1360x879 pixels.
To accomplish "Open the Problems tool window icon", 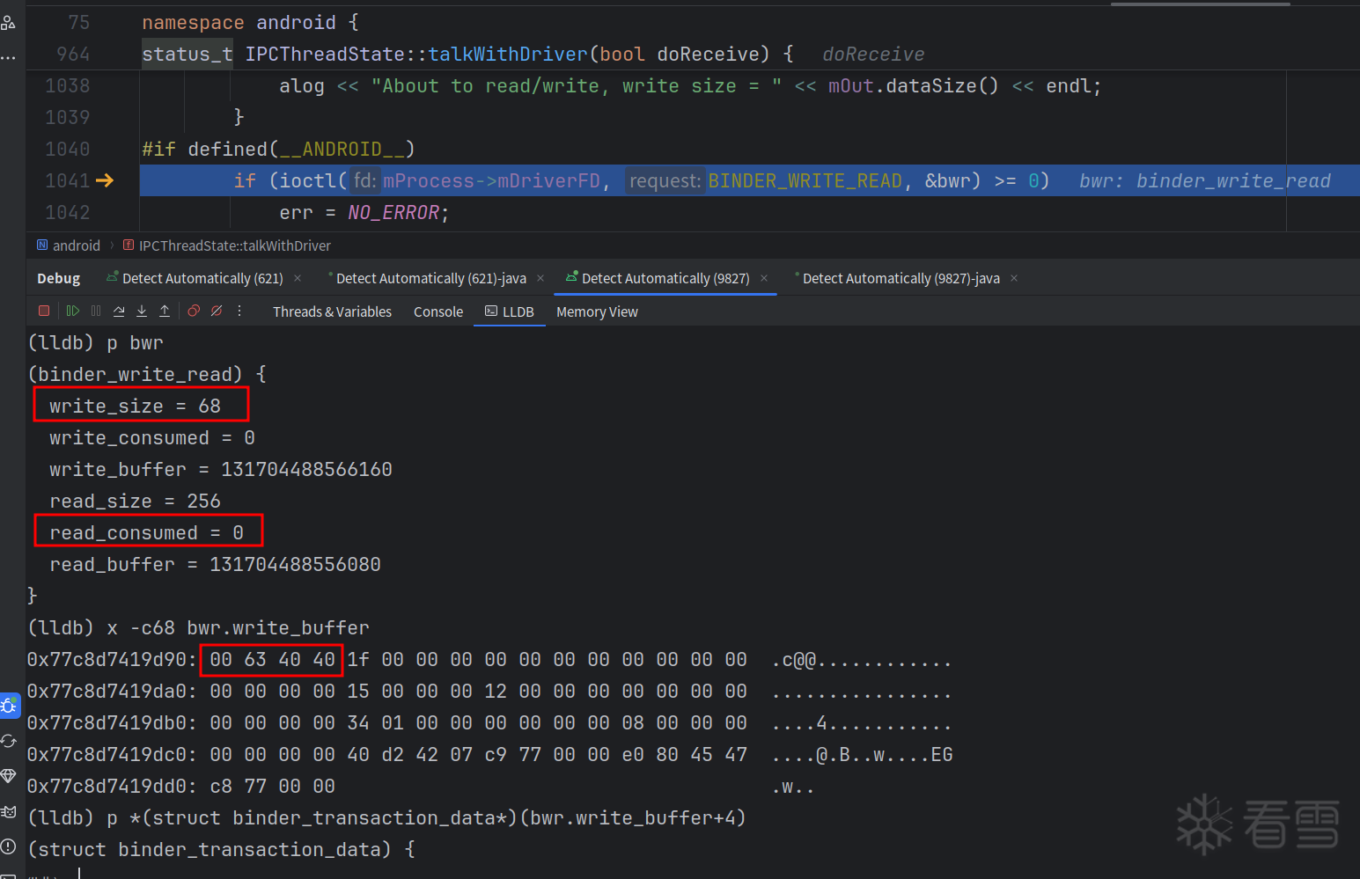I will point(9,846).
